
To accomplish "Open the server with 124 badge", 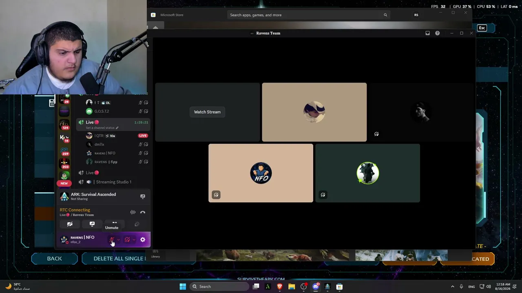I will pyautogui.click(x=64, y=124).
